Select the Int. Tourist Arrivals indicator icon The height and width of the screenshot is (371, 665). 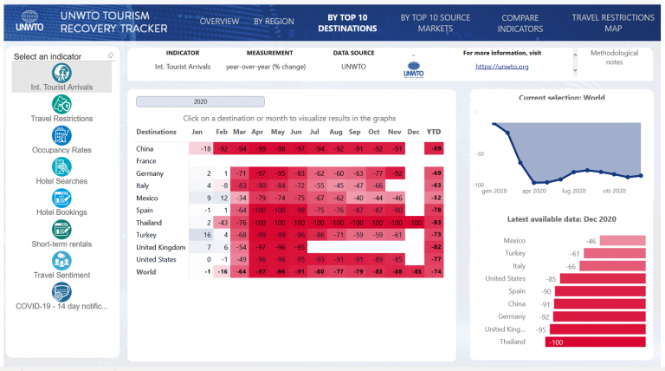pyautogui.click(x=61, y=73)
